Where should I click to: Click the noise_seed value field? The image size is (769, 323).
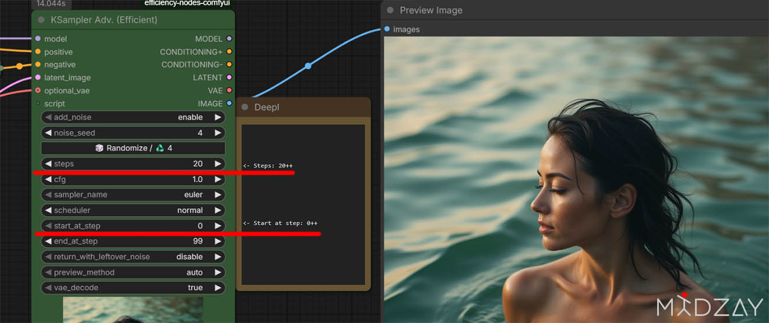click(x=133, y=133)
